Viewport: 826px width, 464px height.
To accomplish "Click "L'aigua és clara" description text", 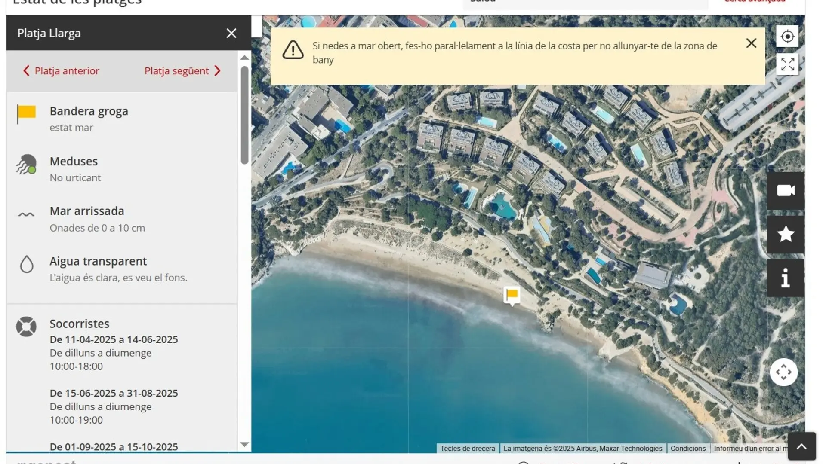I will (x=118, y=278).
